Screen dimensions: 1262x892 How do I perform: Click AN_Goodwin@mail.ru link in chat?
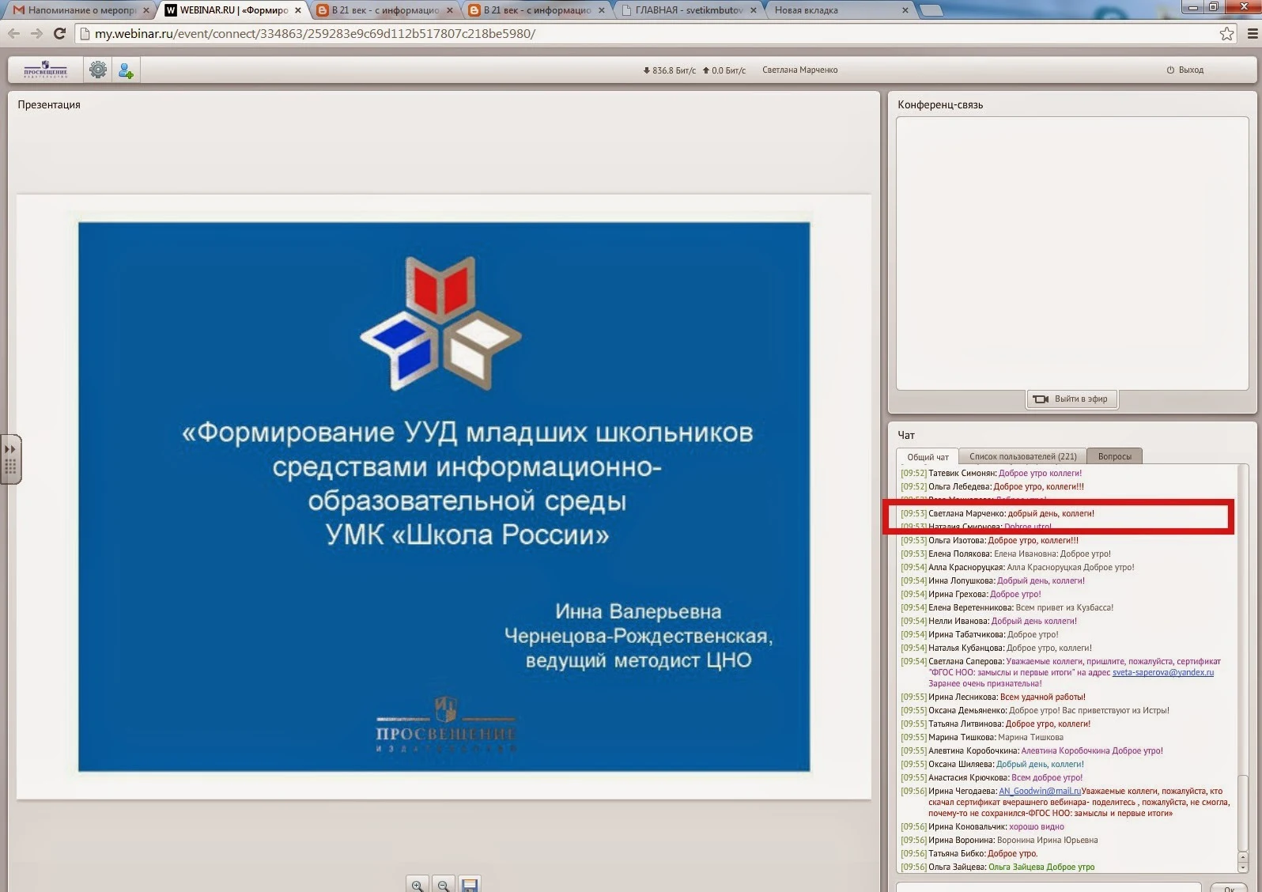coord(1039,791)
